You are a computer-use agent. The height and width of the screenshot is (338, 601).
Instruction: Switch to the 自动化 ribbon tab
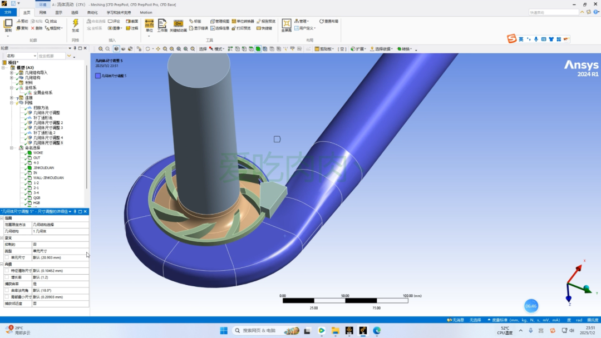(92, 13)
